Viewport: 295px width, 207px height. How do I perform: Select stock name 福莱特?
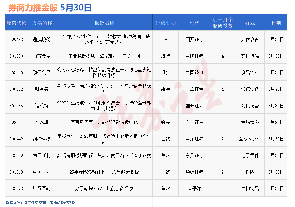(x=42, y=106)
